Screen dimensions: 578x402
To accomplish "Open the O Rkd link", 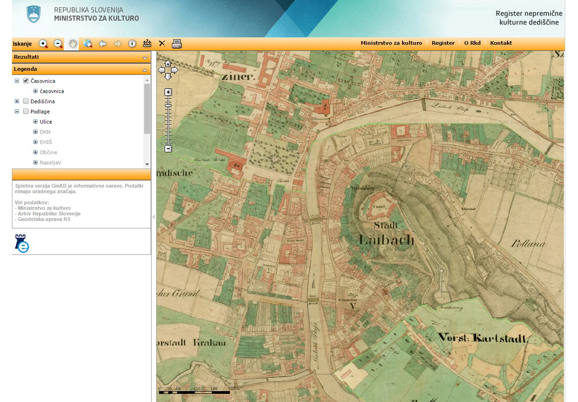I will (x=472, y=43).
